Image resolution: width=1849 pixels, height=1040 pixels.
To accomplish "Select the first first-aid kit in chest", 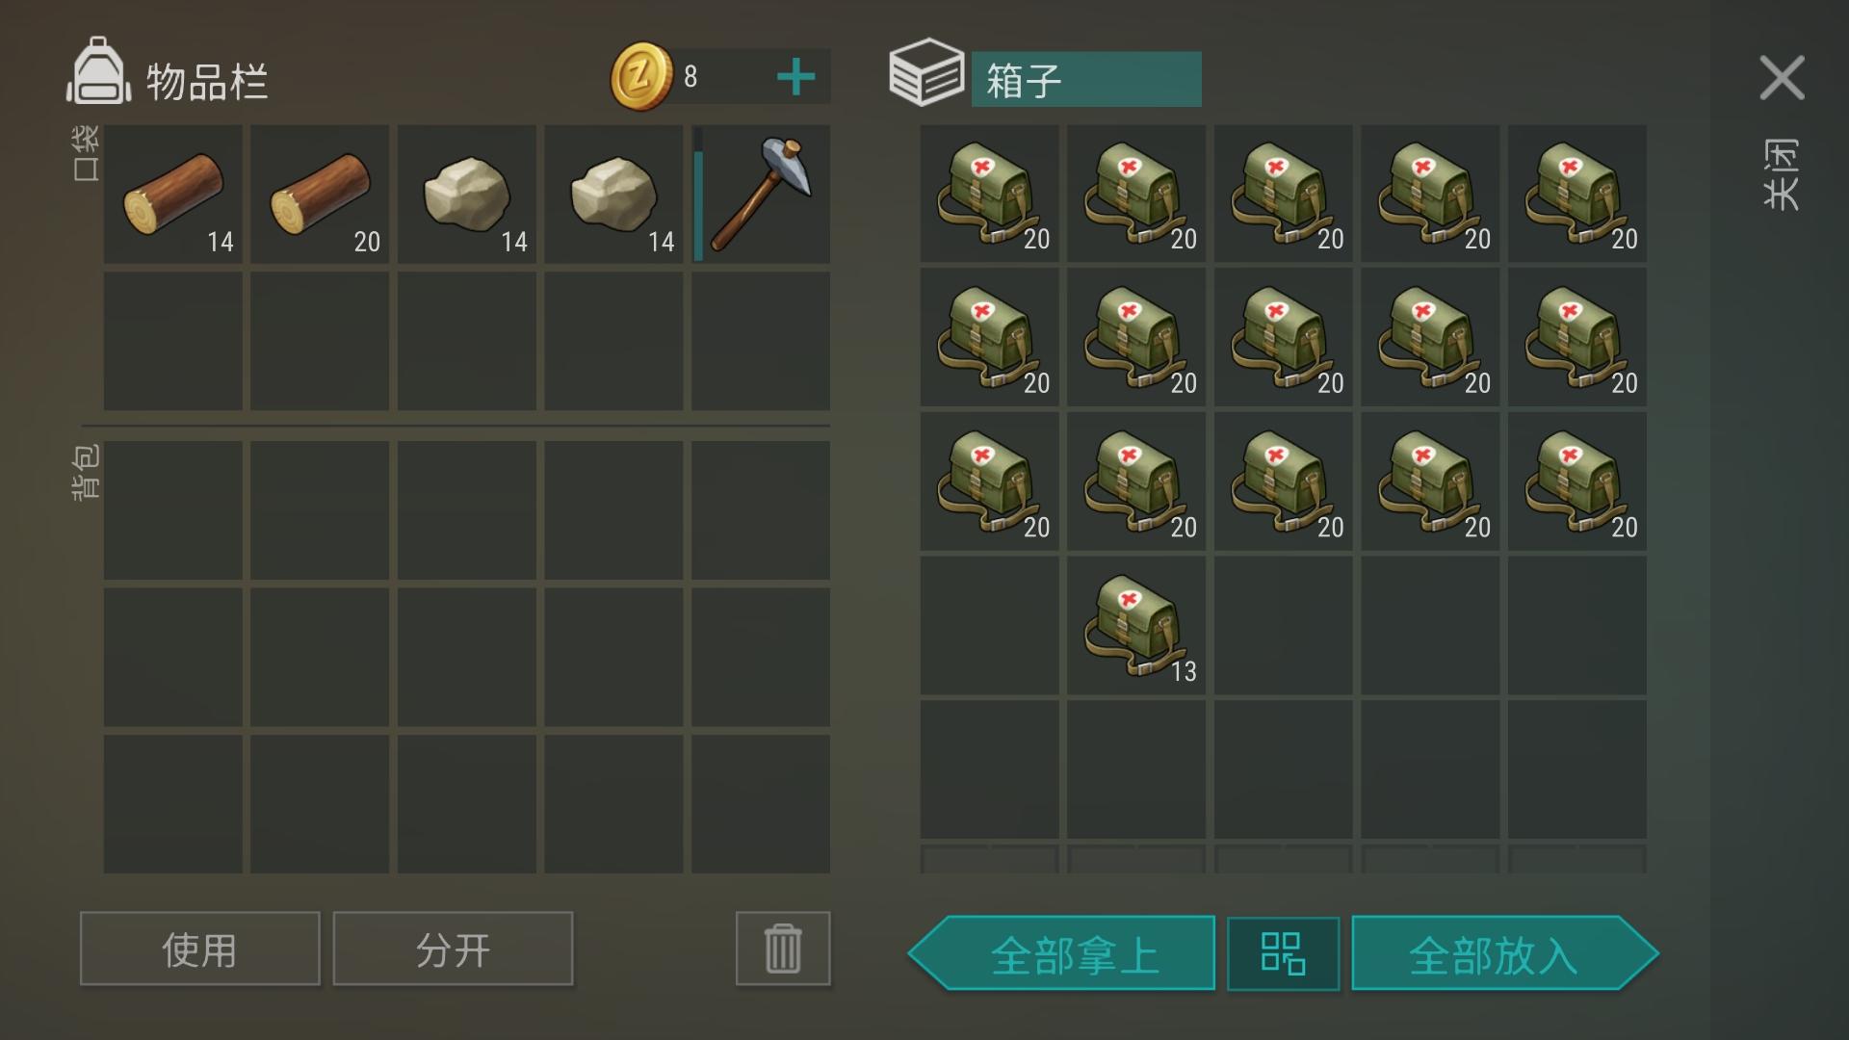I will point(989,194).
